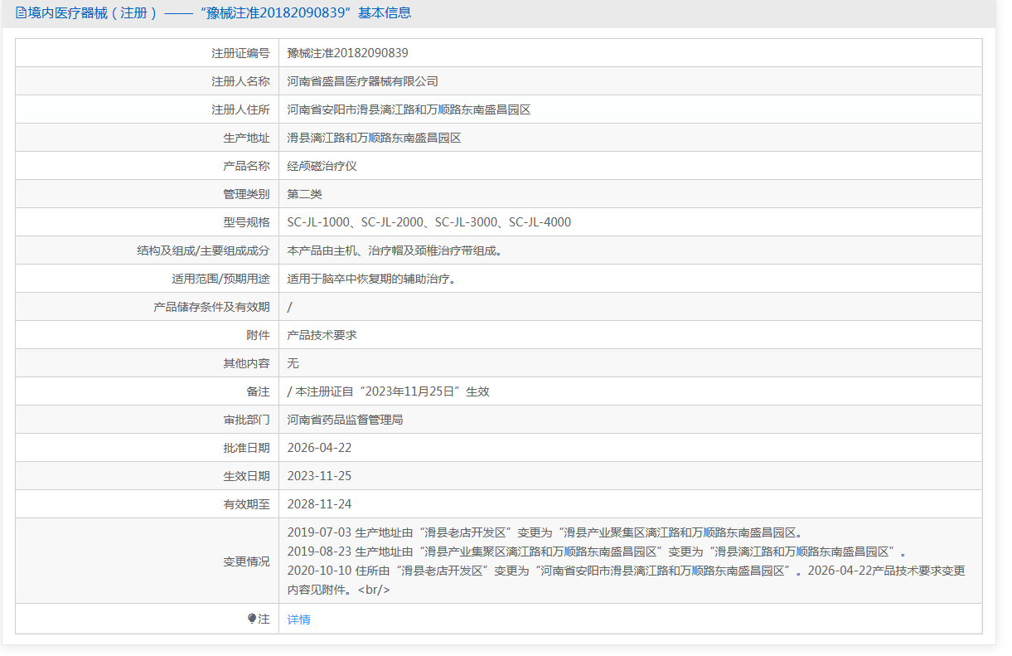Click the 附件 label

point(259,335)
